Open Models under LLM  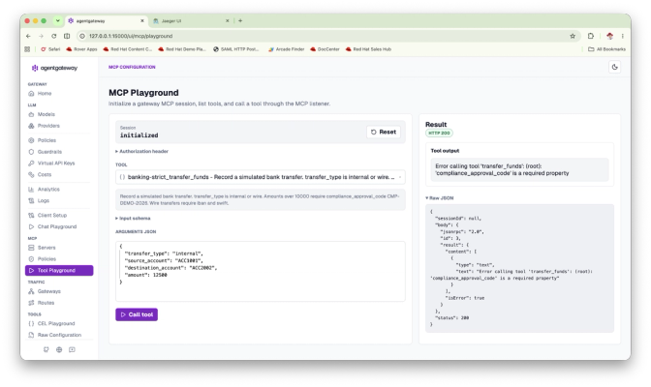(x=42, y=114)
